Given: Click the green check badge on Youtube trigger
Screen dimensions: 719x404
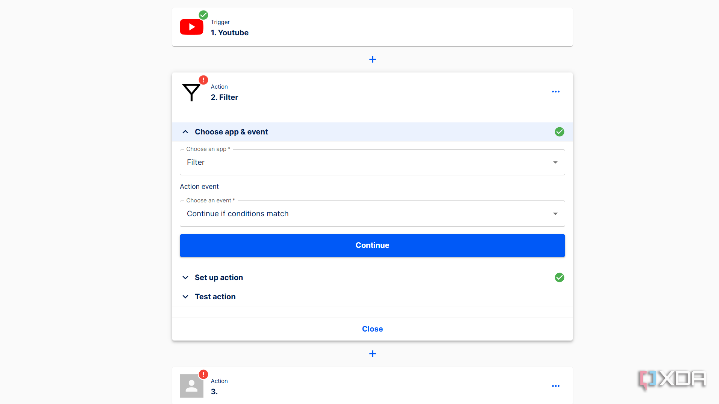Looking at the screenshot, I should coord(203,15).
